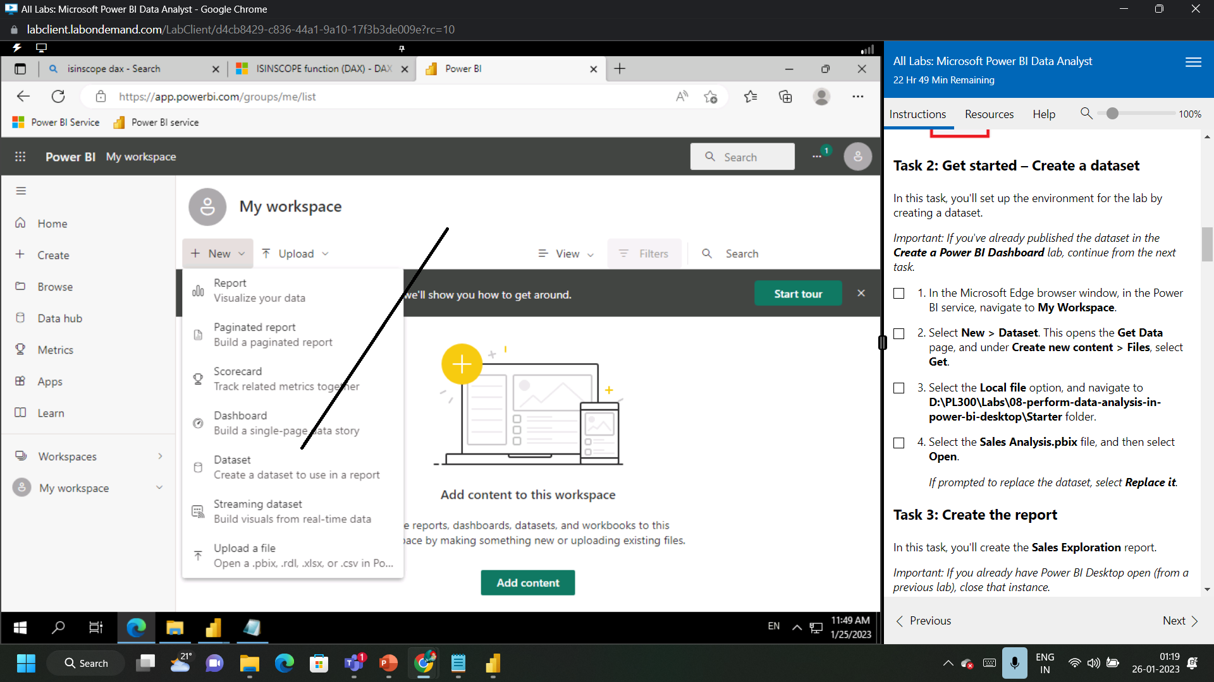Select Create in the sidebar
Image resolution: width=1214 pixels, height=682 pixels.
tap(53, 254)
